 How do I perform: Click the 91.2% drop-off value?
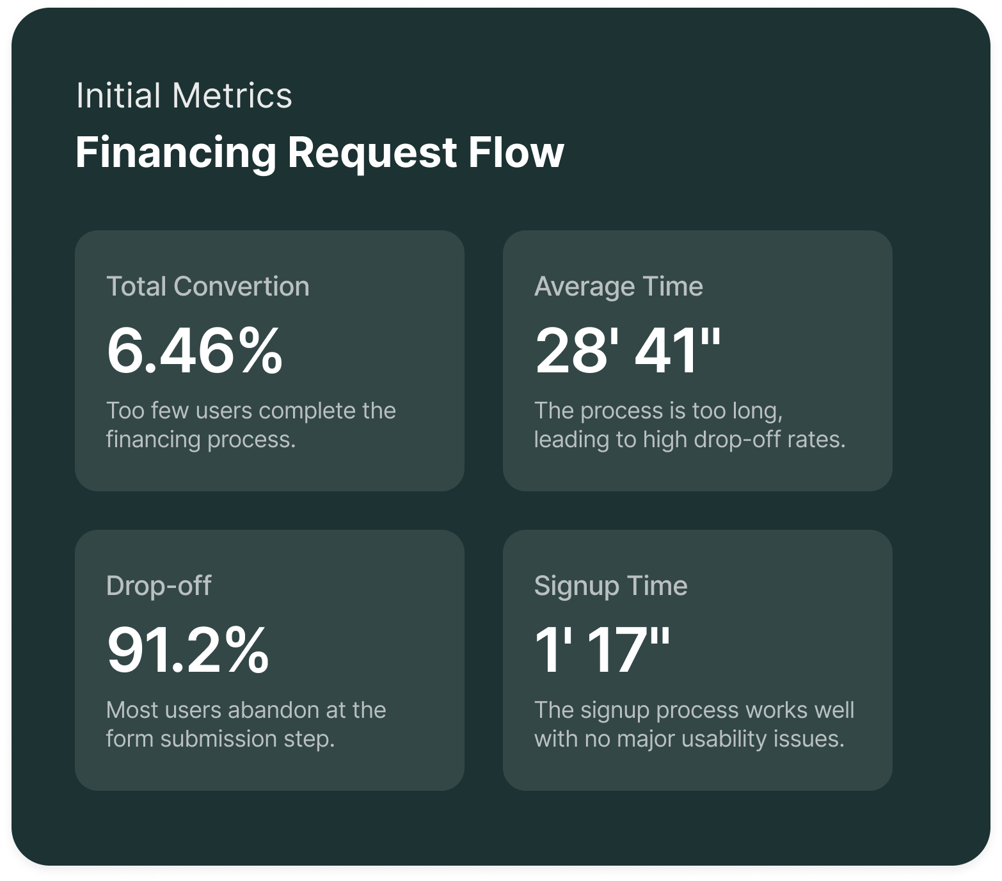[188, 649]
